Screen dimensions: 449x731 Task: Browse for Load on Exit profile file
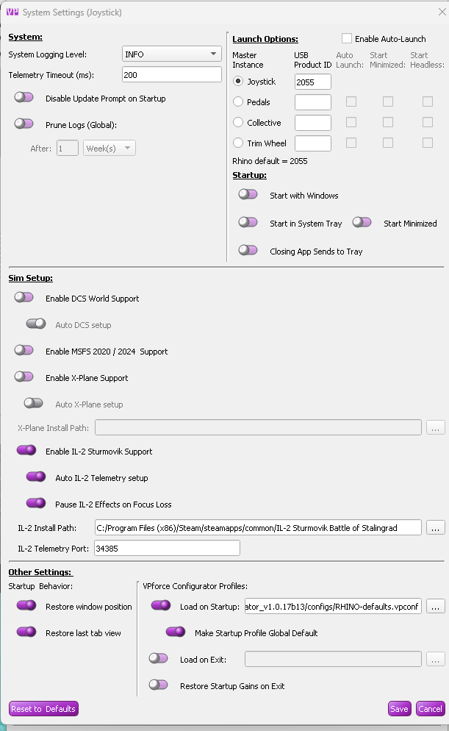point(436,660)
